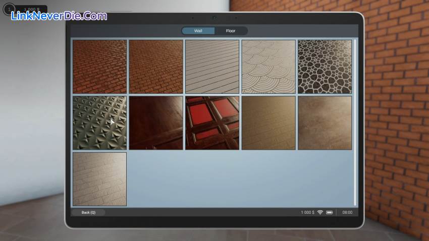Choose the first red brick texture

[x=100, y=67]
